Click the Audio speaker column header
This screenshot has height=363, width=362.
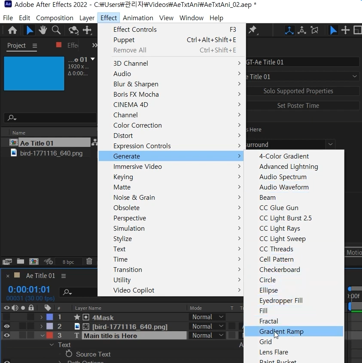point(15,308)
